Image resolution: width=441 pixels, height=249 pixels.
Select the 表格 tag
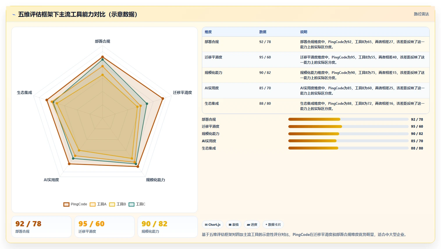pos(234,225)
